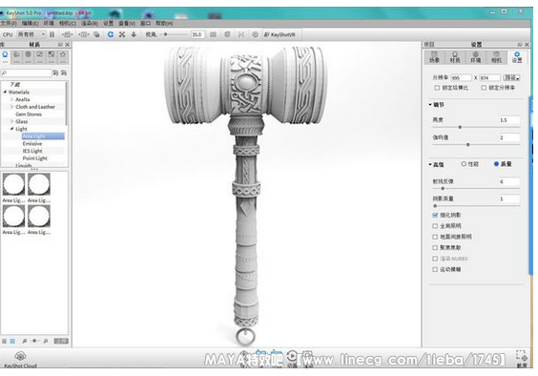This screenshot has height=376, width=538.
Task: Click the pause real-time render icon
Action: [x=52, y=34]
